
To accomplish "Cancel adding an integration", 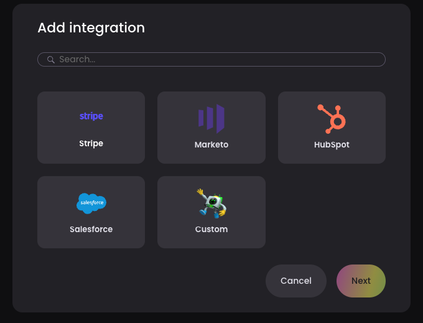I will pos(296,281).
